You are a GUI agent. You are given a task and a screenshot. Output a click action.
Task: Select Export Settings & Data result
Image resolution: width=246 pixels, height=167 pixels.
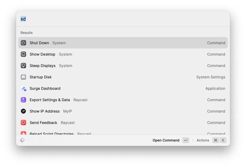coord(123,100)
